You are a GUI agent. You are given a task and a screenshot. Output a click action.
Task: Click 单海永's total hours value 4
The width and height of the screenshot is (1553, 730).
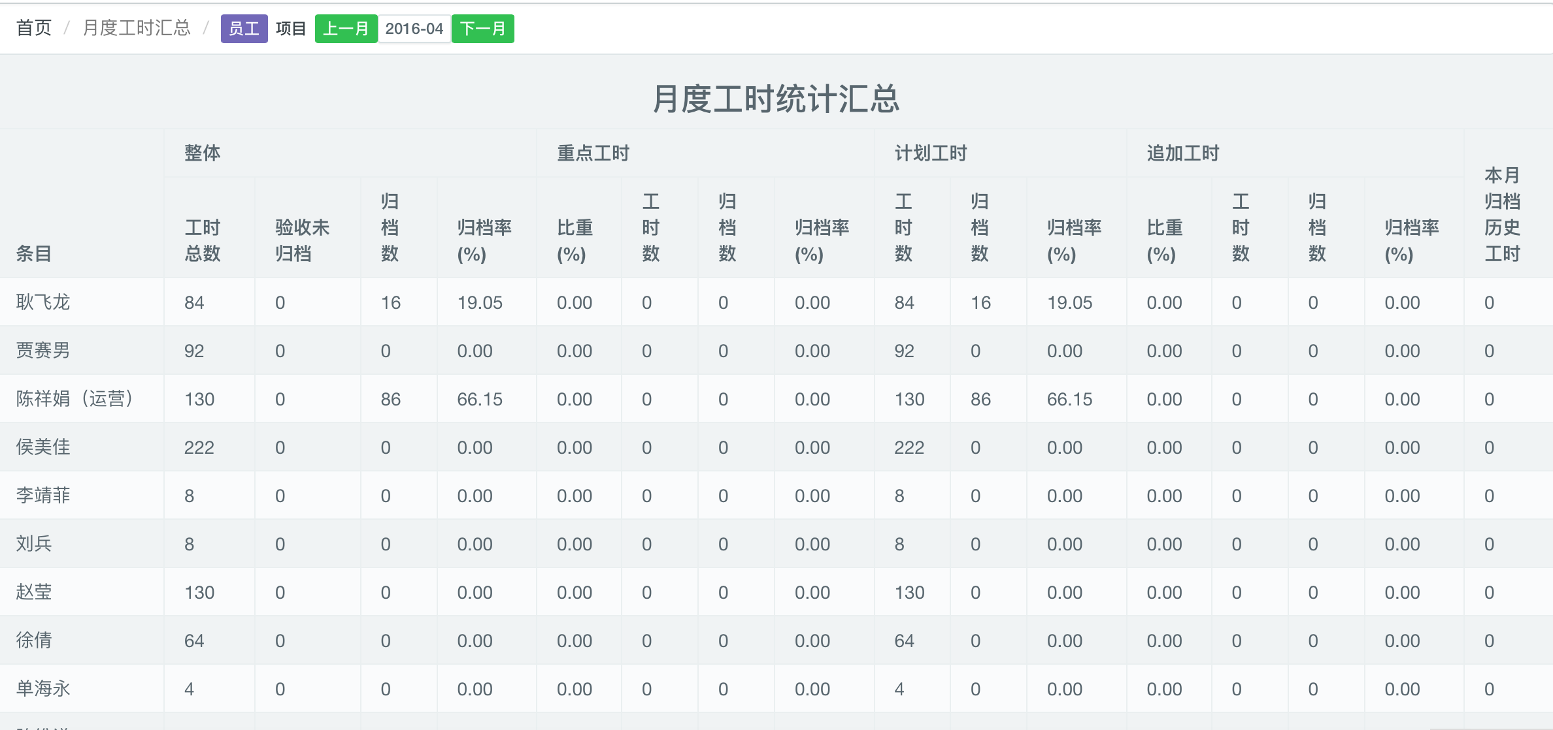coord(190,690)
